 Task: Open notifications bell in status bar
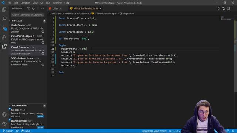(233, 131)
